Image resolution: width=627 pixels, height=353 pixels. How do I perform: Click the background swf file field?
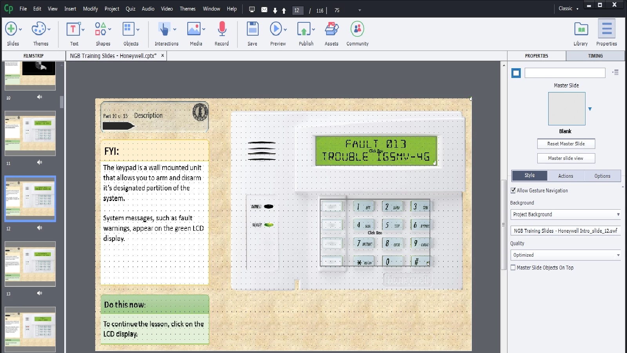point(566,231)
